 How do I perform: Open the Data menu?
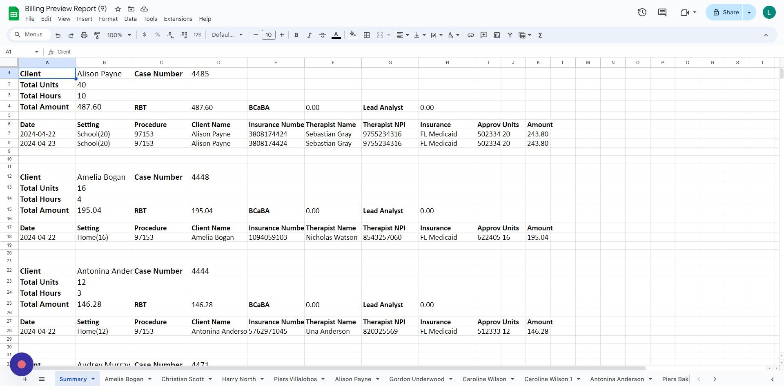point(130,19)
